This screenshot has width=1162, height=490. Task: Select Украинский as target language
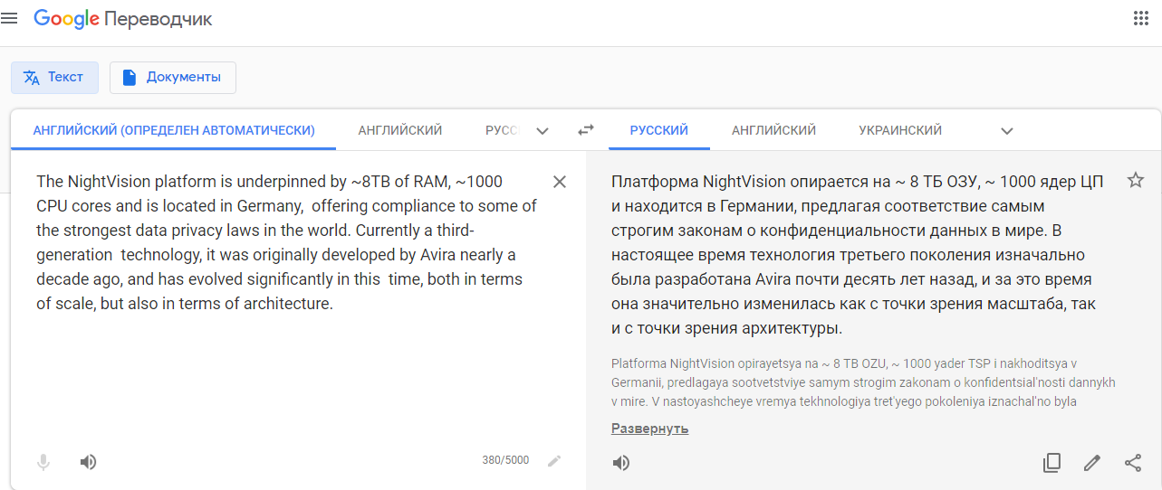(900, 130)
